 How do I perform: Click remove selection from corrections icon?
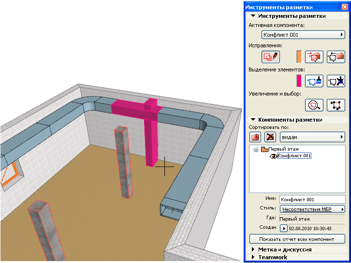[336, 57]
